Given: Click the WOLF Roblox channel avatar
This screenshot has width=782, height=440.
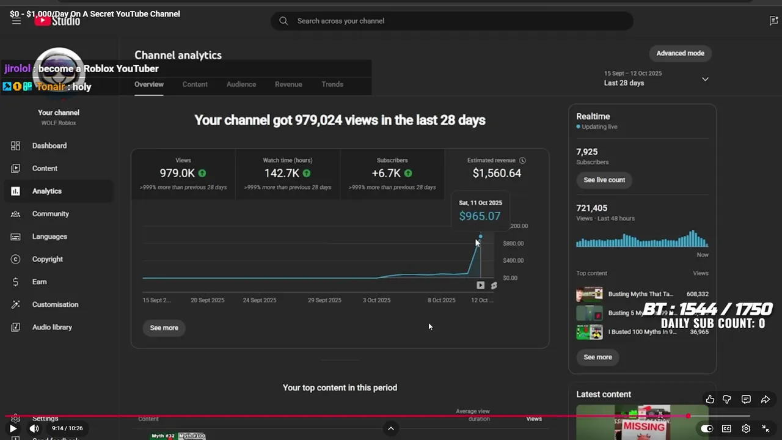Looking at the screenshot, I should [x=59, y=73].
